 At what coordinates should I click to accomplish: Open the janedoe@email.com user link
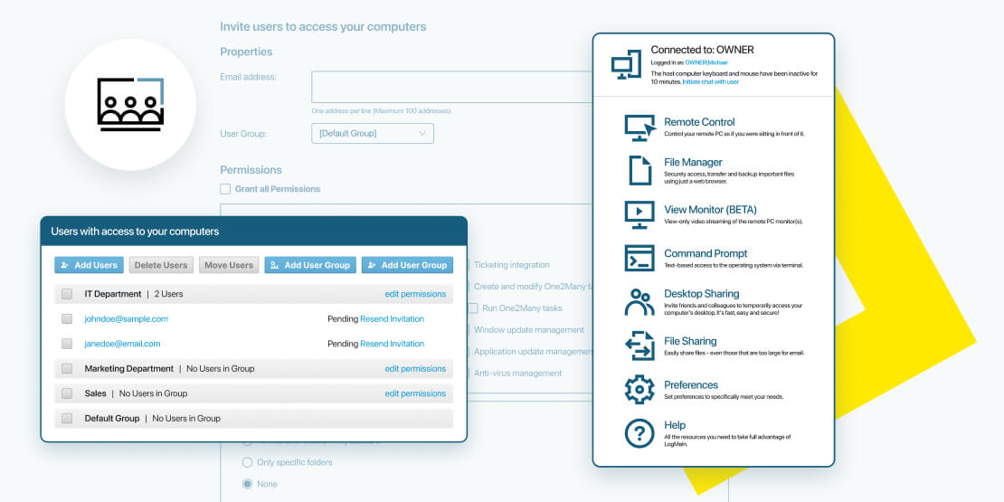[122, 344]
